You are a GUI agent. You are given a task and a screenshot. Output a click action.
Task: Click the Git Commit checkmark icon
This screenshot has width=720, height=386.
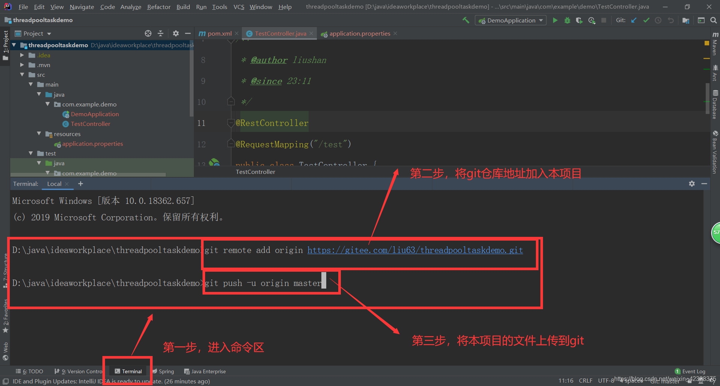tap(646, 20)
